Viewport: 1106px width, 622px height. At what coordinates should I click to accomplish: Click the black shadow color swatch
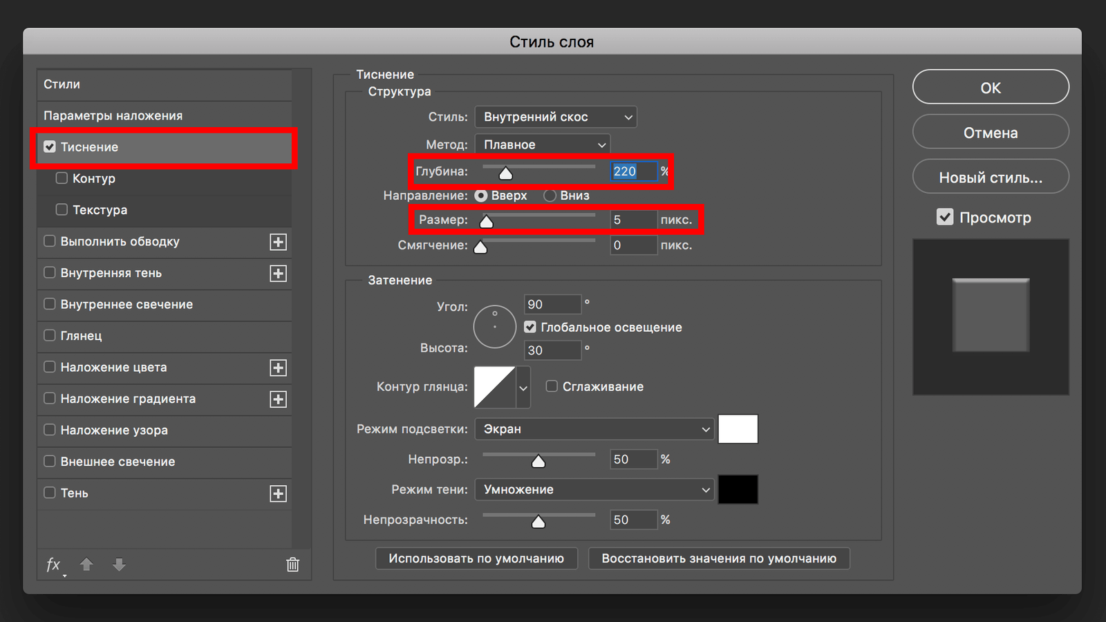pos(738,489)
